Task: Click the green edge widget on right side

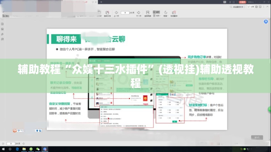Action: click(269, 109)
